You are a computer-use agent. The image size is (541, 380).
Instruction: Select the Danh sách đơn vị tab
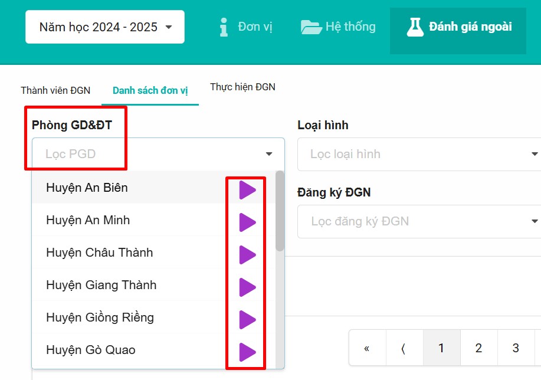[150, 90]
